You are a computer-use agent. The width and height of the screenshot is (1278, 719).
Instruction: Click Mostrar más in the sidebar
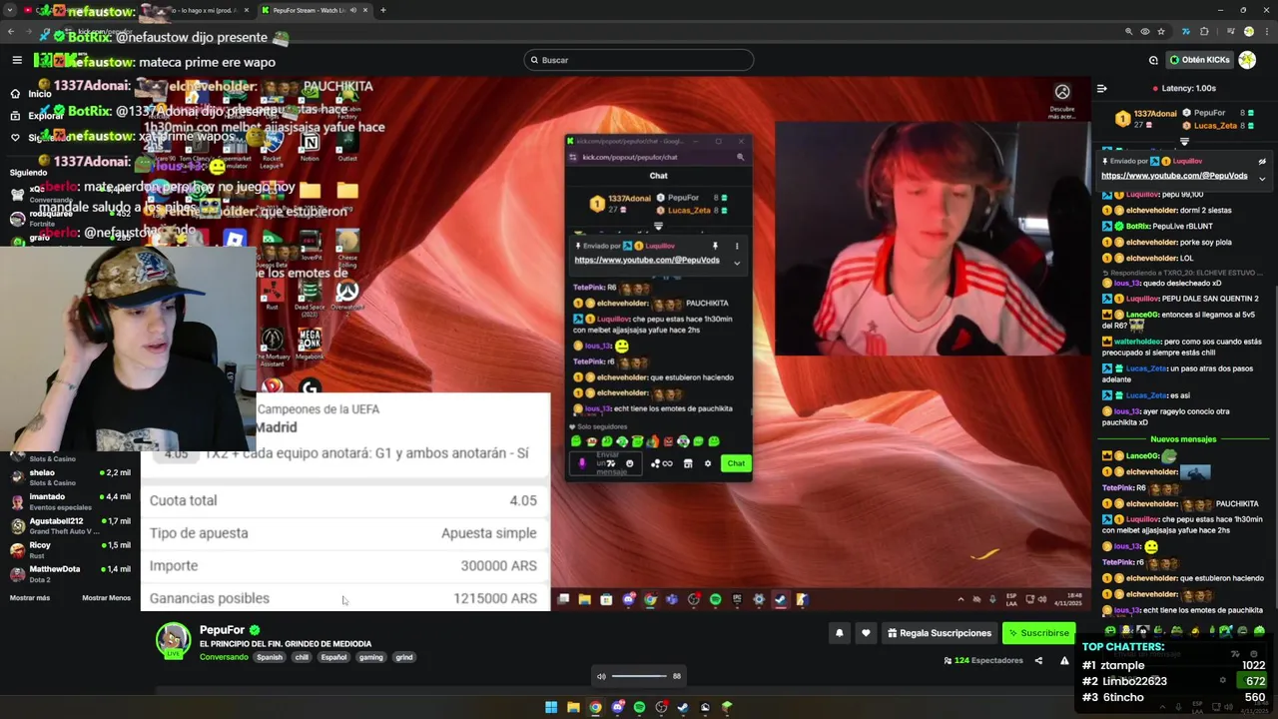point(30,598)
